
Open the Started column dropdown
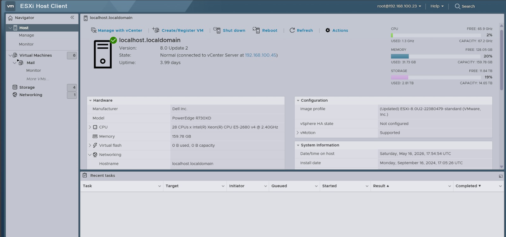(x=367, y=186)
